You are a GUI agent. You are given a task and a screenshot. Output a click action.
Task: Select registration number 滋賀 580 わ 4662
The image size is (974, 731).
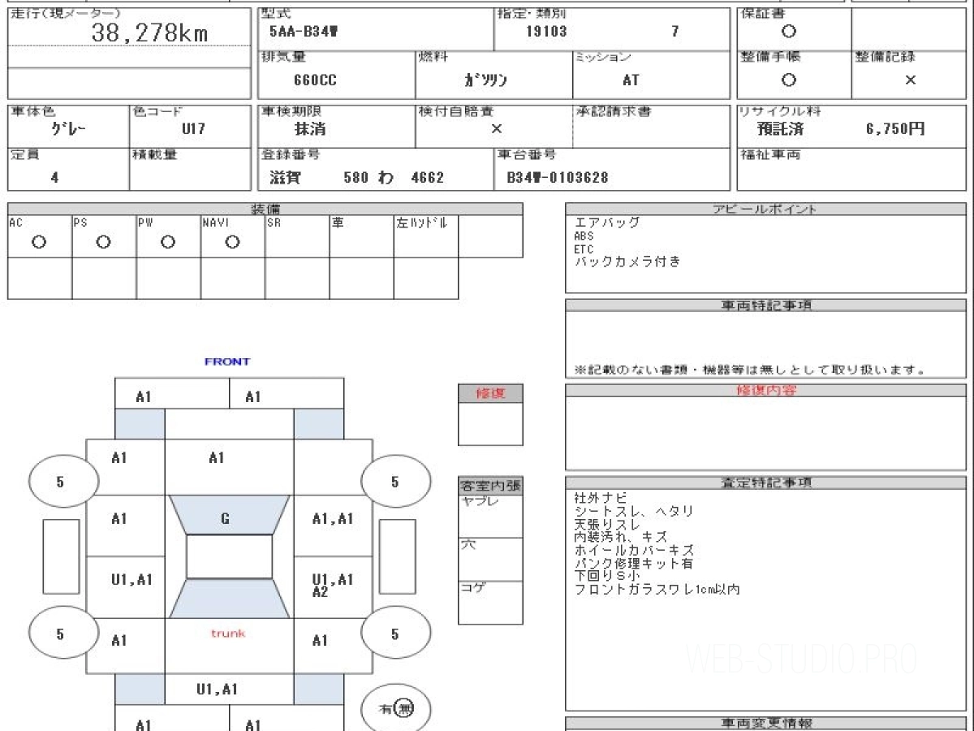pyautogui.click(x=357, y=177)
